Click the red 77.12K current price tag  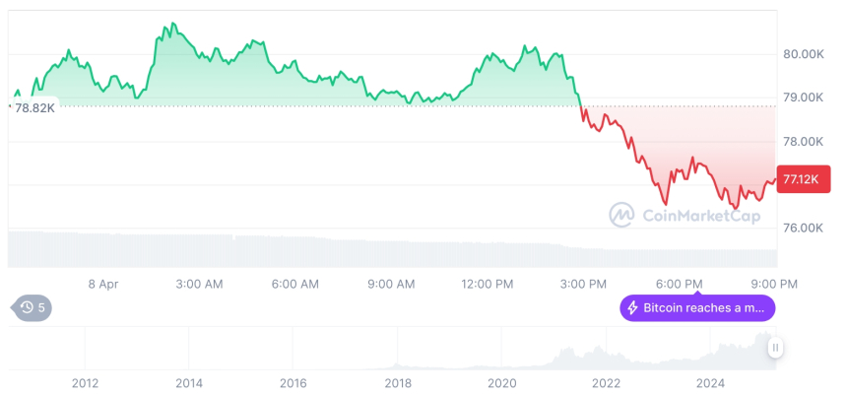[x=800, y=179]
